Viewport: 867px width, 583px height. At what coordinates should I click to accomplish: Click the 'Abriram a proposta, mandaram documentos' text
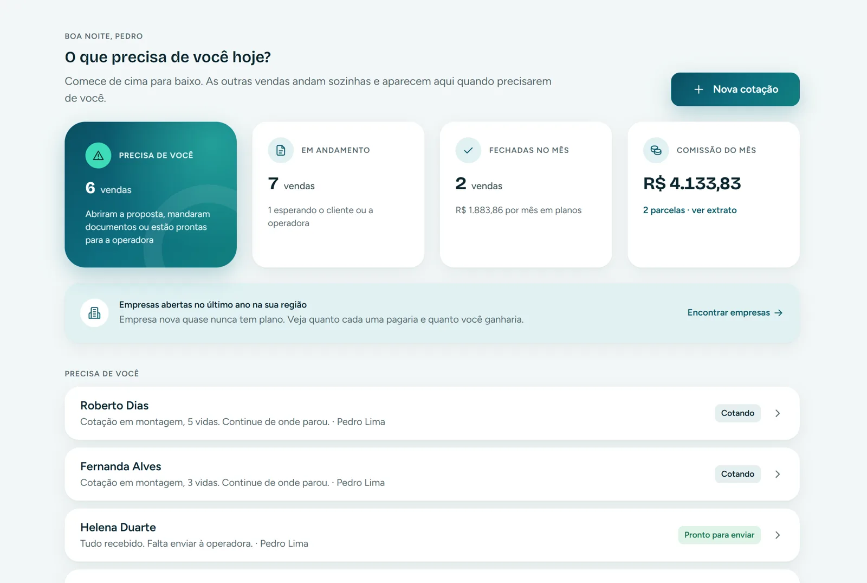point(147,227)
